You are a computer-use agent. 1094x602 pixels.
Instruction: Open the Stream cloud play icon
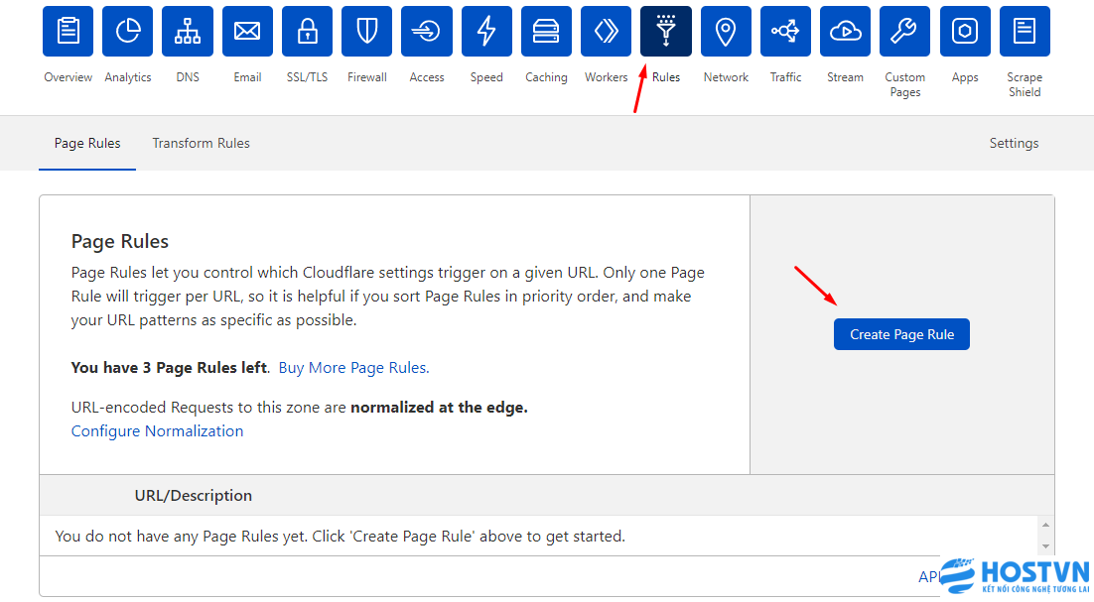(x=845, y=32)
